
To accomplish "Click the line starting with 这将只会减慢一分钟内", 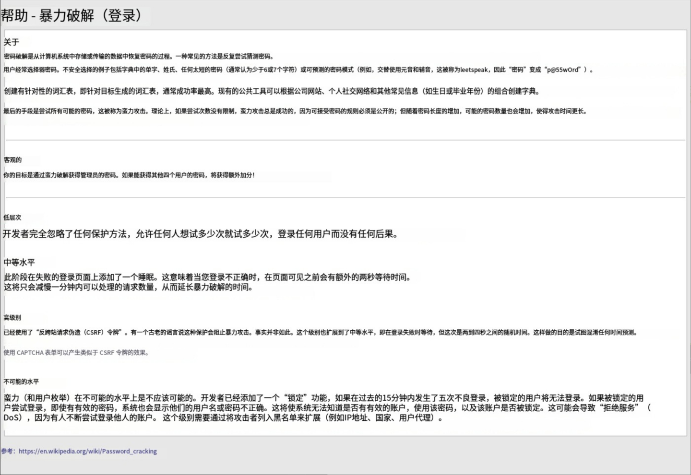I will (x=128, y=287).
